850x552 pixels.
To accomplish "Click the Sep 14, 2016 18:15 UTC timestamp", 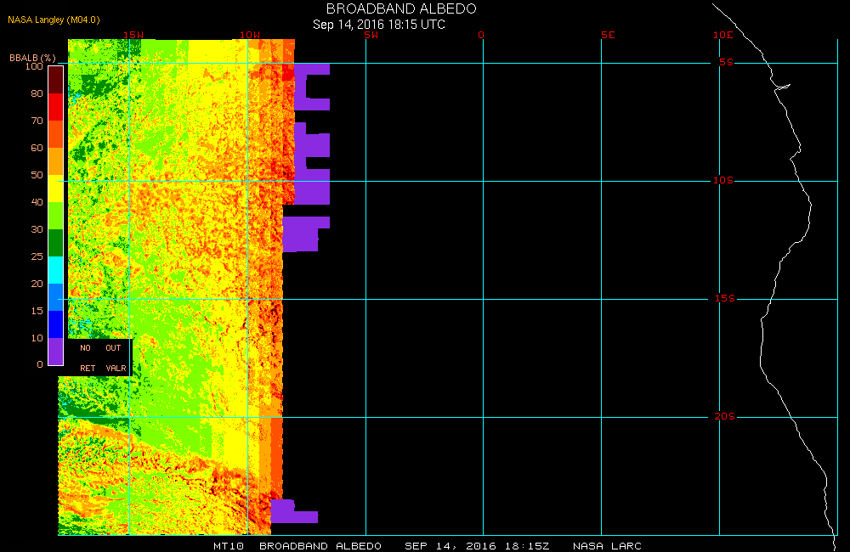I will 379,25.
